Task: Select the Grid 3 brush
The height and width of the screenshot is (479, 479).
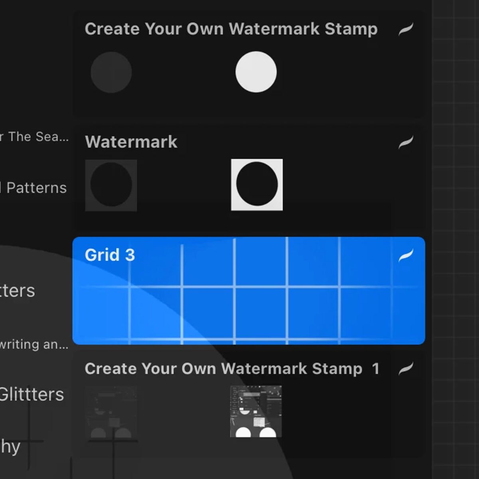Action: (x=248, y=291)
